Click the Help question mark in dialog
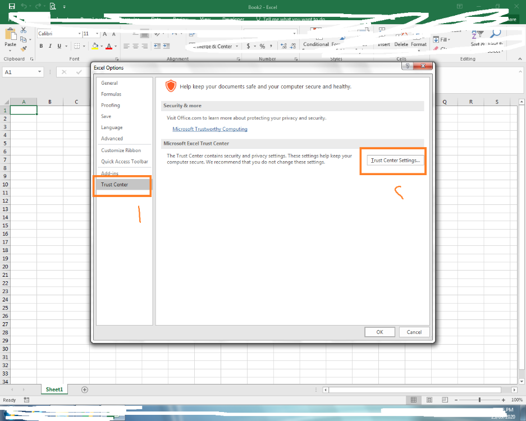 pos(407,66)
